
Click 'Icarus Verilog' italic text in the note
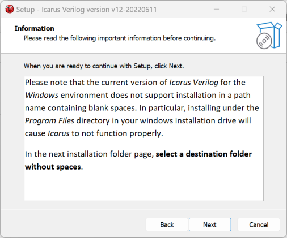coord(193,83)
